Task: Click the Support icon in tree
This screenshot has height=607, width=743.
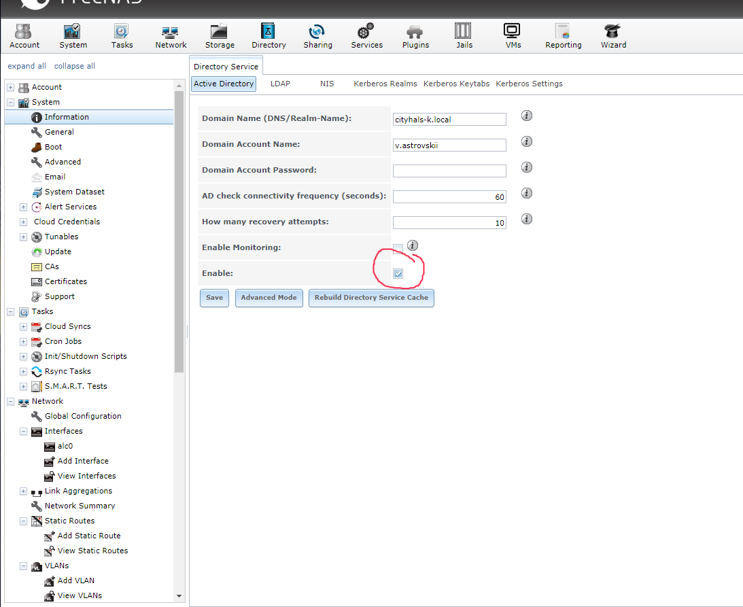Action: coord(37,296)
